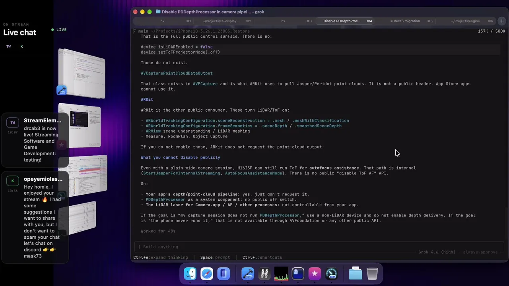Click the Live chat heading
Image resolution: width=509 pixels, height=286 pixels.
pos(19,33)
